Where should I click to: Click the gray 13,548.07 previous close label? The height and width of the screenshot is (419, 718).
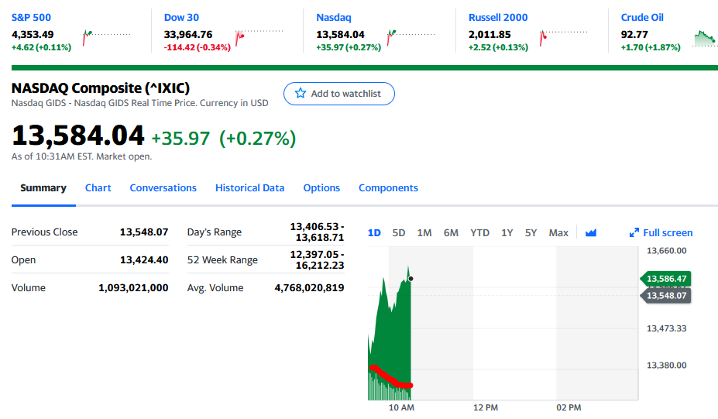click(x=666, y=295)
